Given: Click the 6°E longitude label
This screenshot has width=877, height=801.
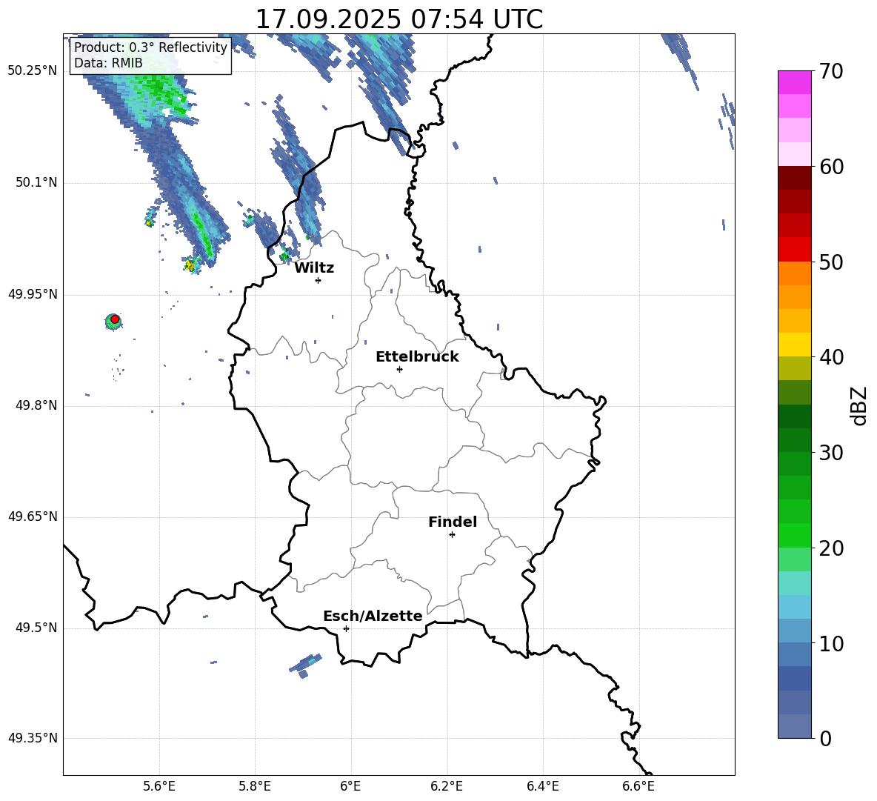Looking at the screenshot, I should click(x=350, y=786).
